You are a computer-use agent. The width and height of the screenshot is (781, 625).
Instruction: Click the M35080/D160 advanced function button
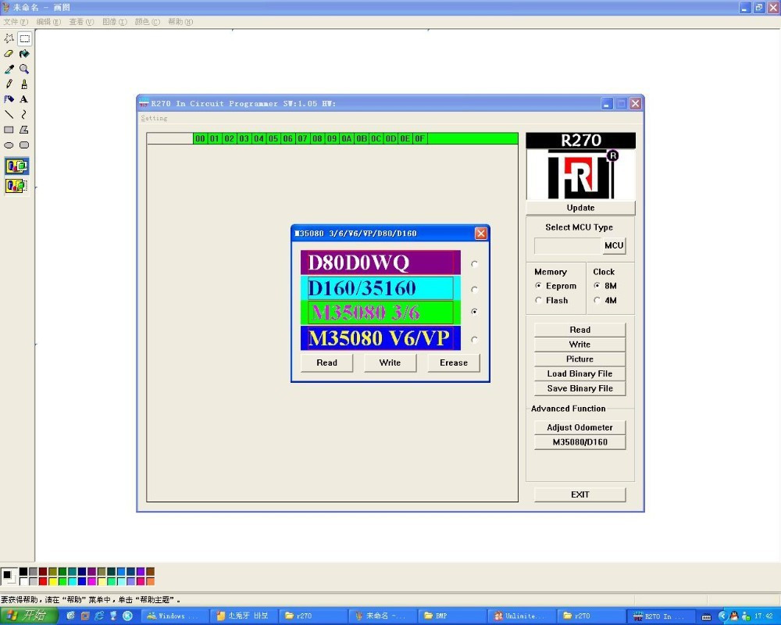pyautogui.click(x=580, y=442)
